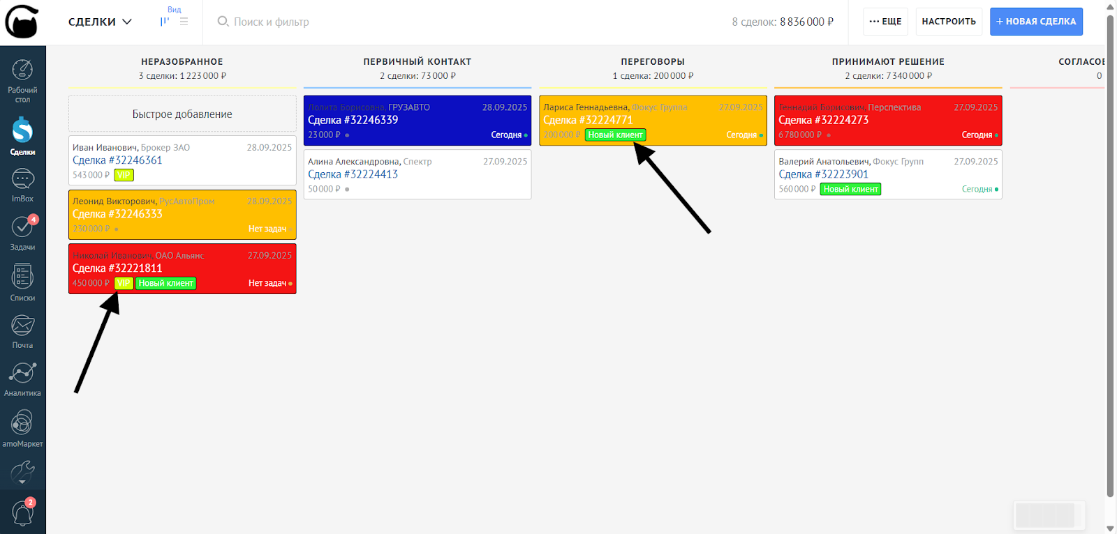This screenshot has width=1117, height=534.
Task: Switch to list view icon
Action: [x=184, y=22]
